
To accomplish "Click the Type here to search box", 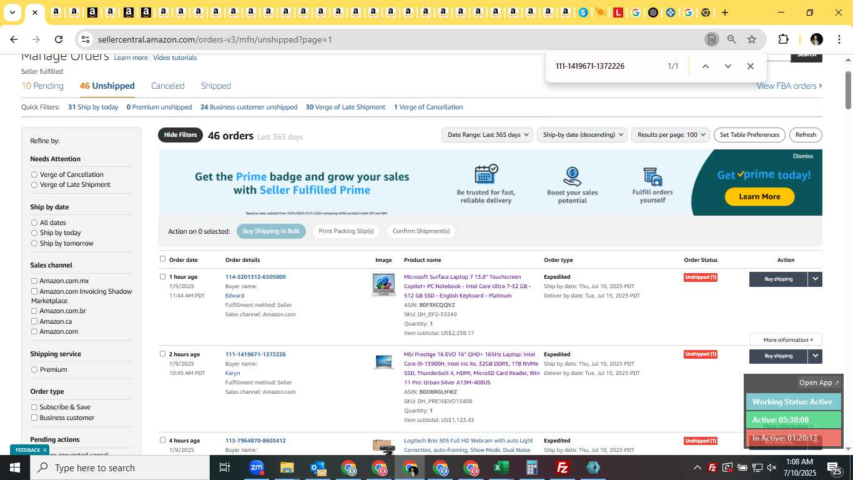I will 120,467.
